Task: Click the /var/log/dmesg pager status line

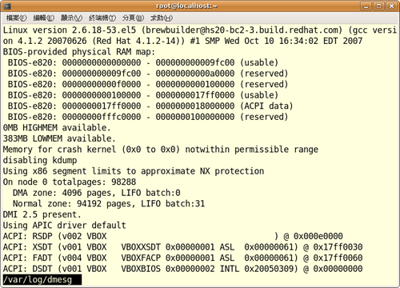Action: [x=42, y=279]
